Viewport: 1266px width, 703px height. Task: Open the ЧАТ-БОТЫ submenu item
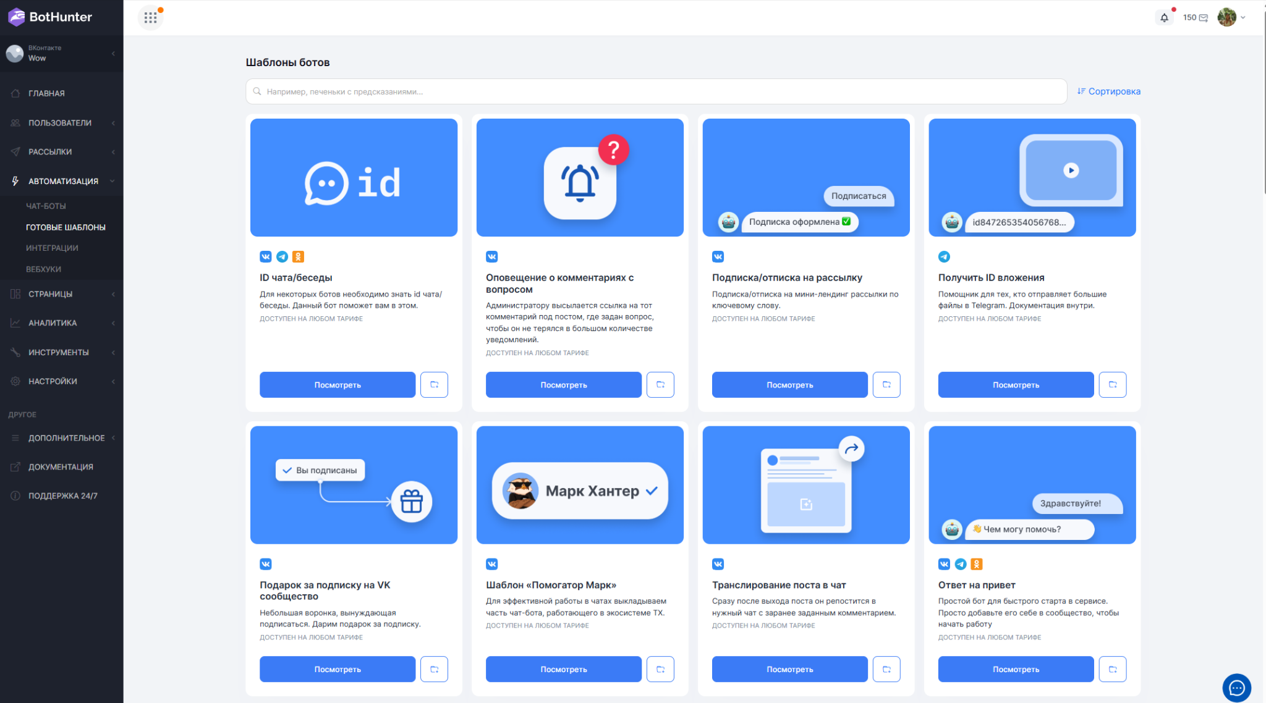[x=46, y=206]
